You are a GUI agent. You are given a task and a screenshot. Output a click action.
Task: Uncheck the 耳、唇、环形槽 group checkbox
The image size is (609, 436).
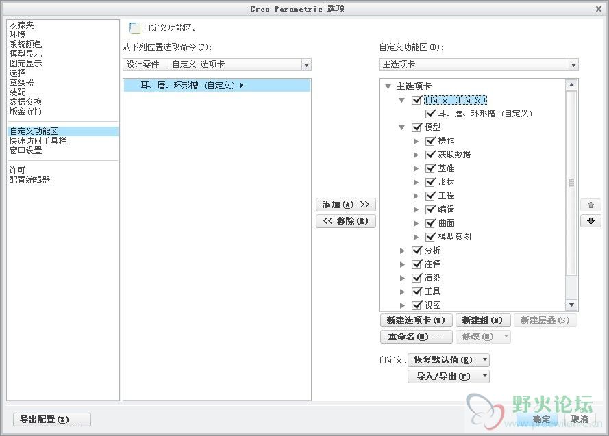pos(430,114)
